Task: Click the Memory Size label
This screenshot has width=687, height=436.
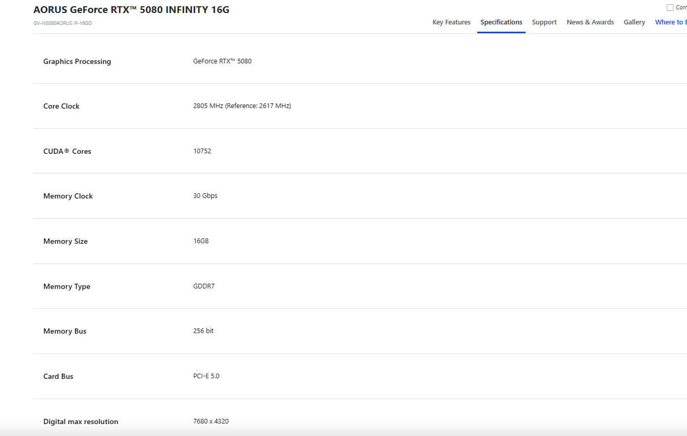Action: coord(66,241)
